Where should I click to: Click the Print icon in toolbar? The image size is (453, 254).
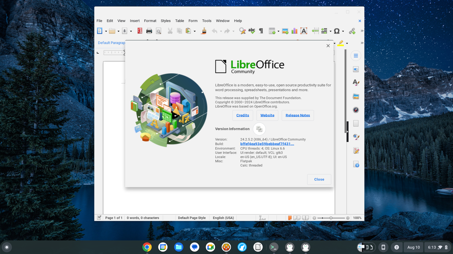tap(149, 31)
